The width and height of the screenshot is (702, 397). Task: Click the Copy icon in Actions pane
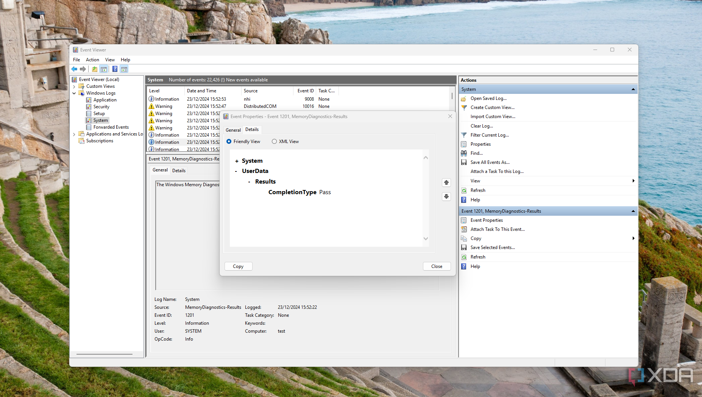tap(464, 238)
